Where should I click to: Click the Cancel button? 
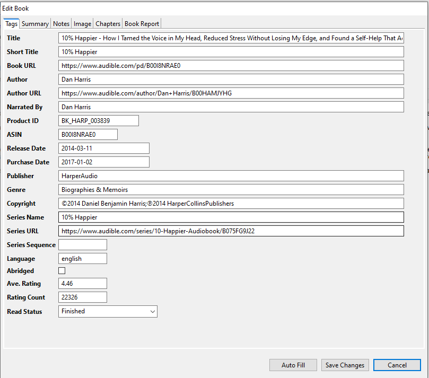[397, 365]
